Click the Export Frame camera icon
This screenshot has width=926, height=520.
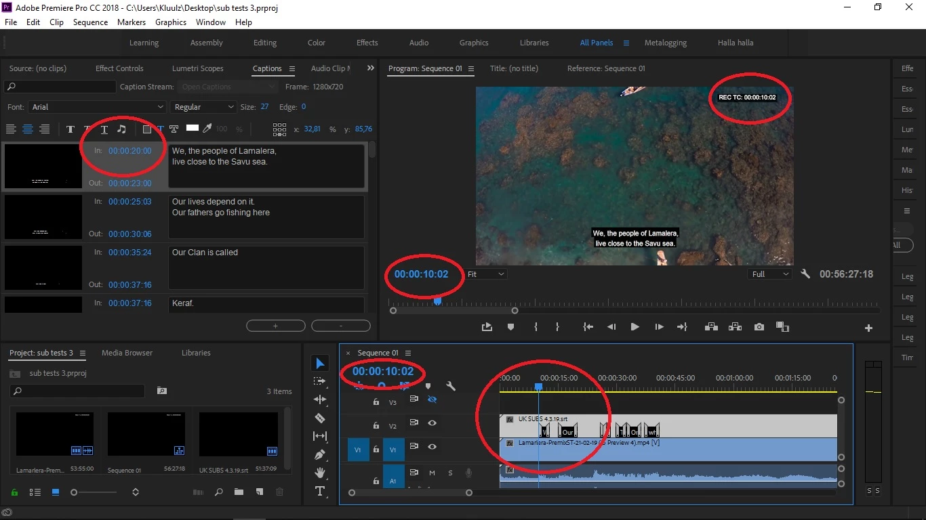pyautogui.click(x=759, y=327)
